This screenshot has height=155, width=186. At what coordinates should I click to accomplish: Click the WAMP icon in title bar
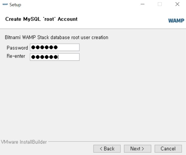click(5, 4)
